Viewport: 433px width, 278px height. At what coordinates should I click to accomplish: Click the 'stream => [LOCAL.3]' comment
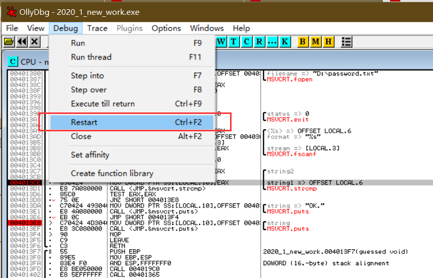coord(303,148)
